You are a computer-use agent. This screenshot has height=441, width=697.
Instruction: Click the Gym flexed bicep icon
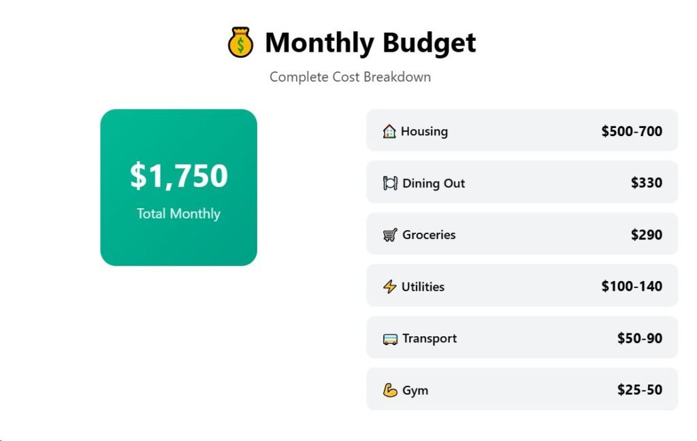[x=390, y=391]
